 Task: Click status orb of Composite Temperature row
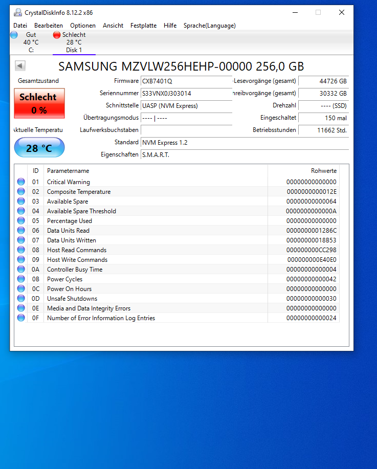point(21,191)
